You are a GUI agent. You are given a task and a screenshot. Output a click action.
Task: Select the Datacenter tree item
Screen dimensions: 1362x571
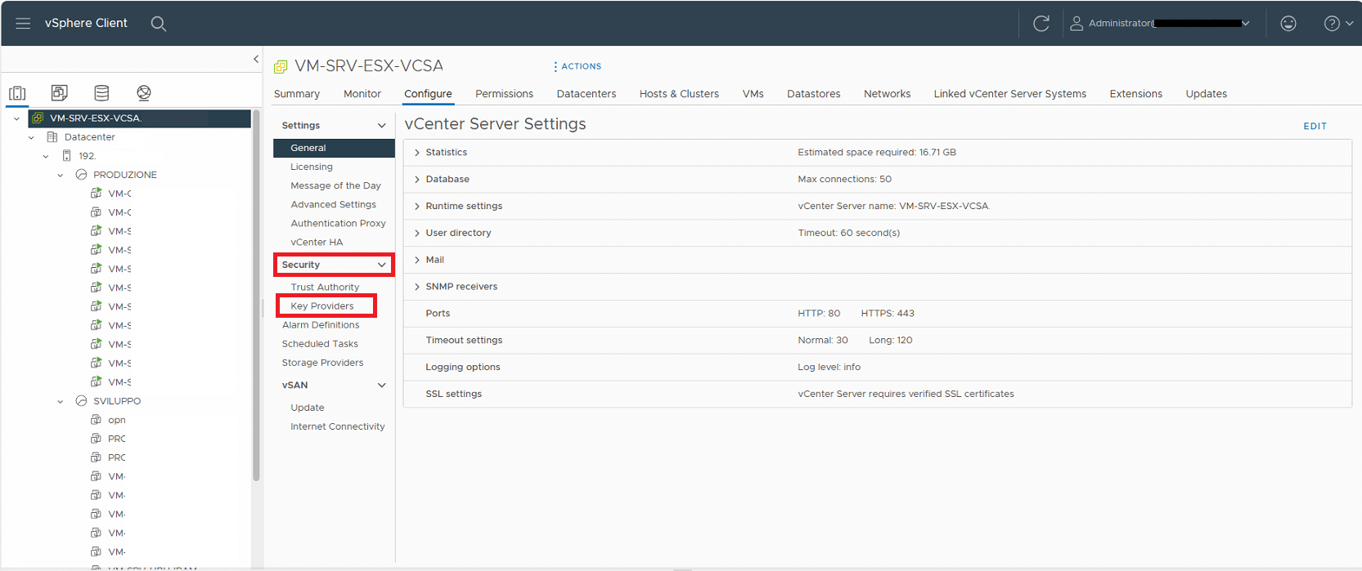click(90, 137)
